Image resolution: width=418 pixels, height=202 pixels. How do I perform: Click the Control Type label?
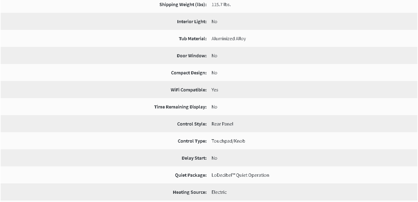[192, 141]
